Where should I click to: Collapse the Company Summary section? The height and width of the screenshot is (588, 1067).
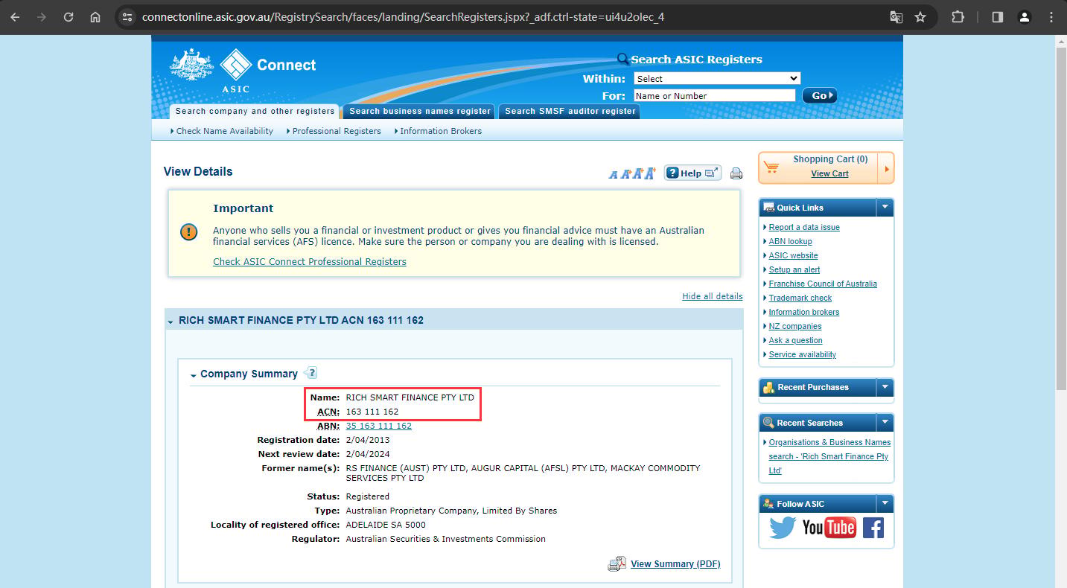(x=194, y=375)
